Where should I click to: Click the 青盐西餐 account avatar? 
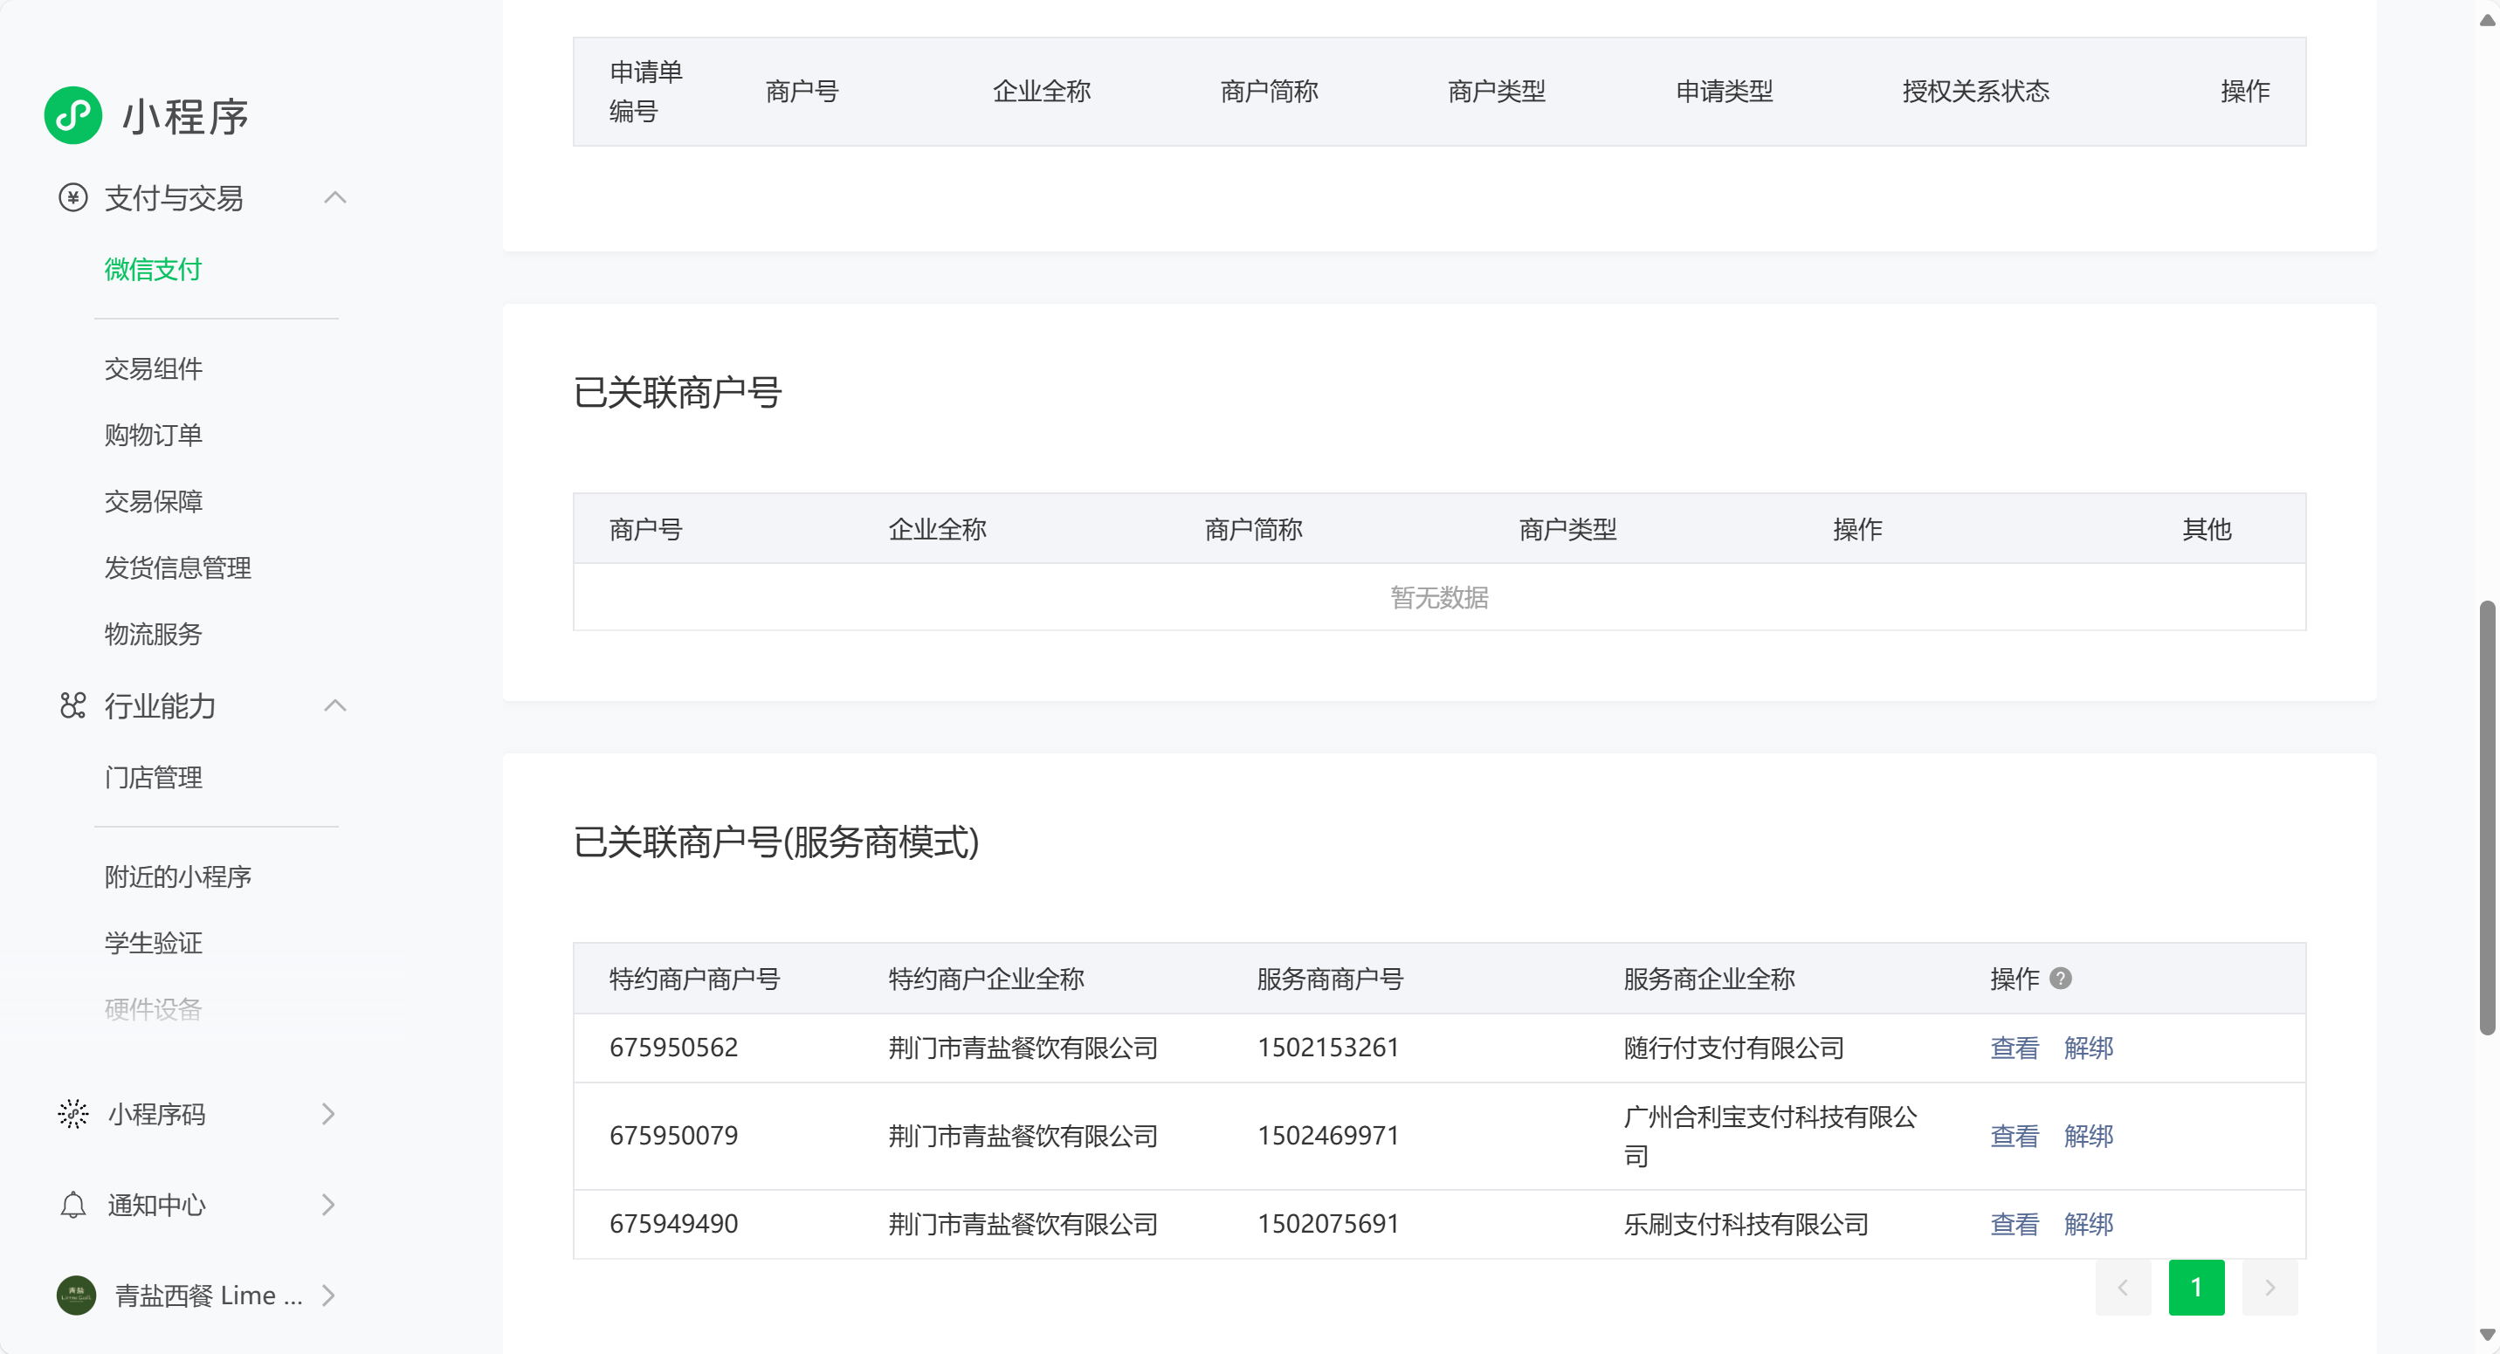(76, 1295)
